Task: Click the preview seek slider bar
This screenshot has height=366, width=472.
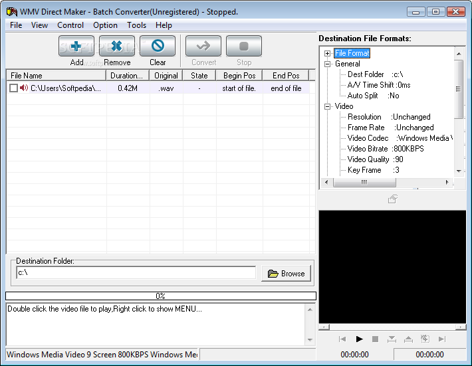Action: 392,327
